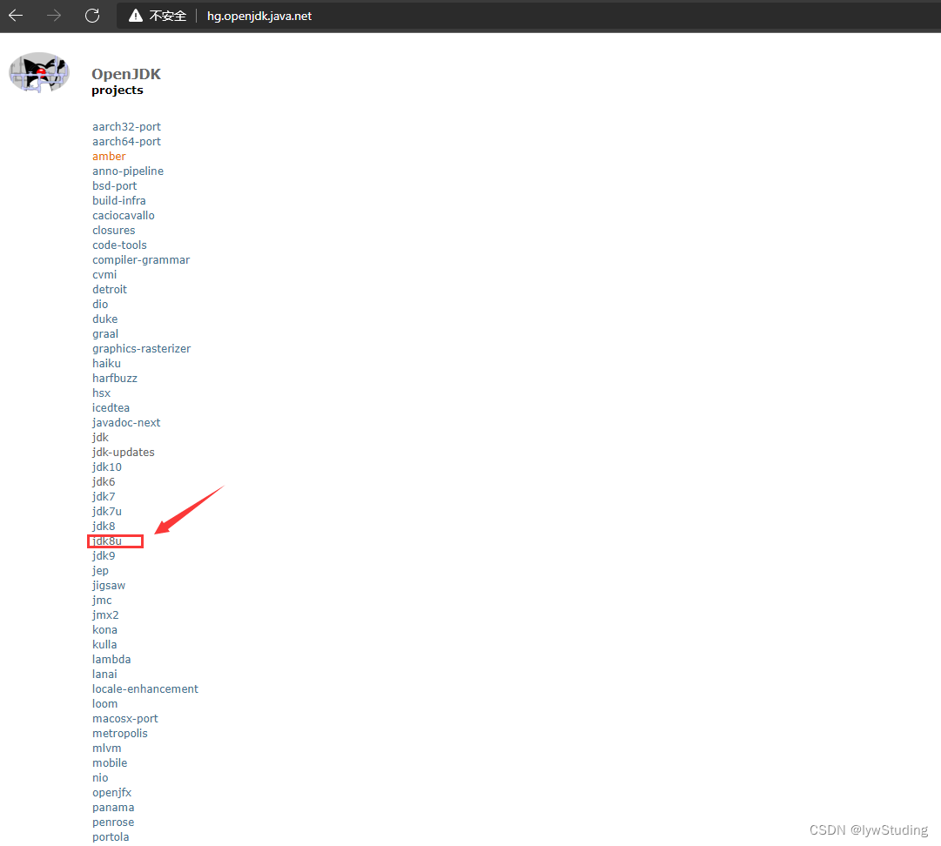Open the harfbuzz project
This screenshot has height=846, width=941.
115,378
